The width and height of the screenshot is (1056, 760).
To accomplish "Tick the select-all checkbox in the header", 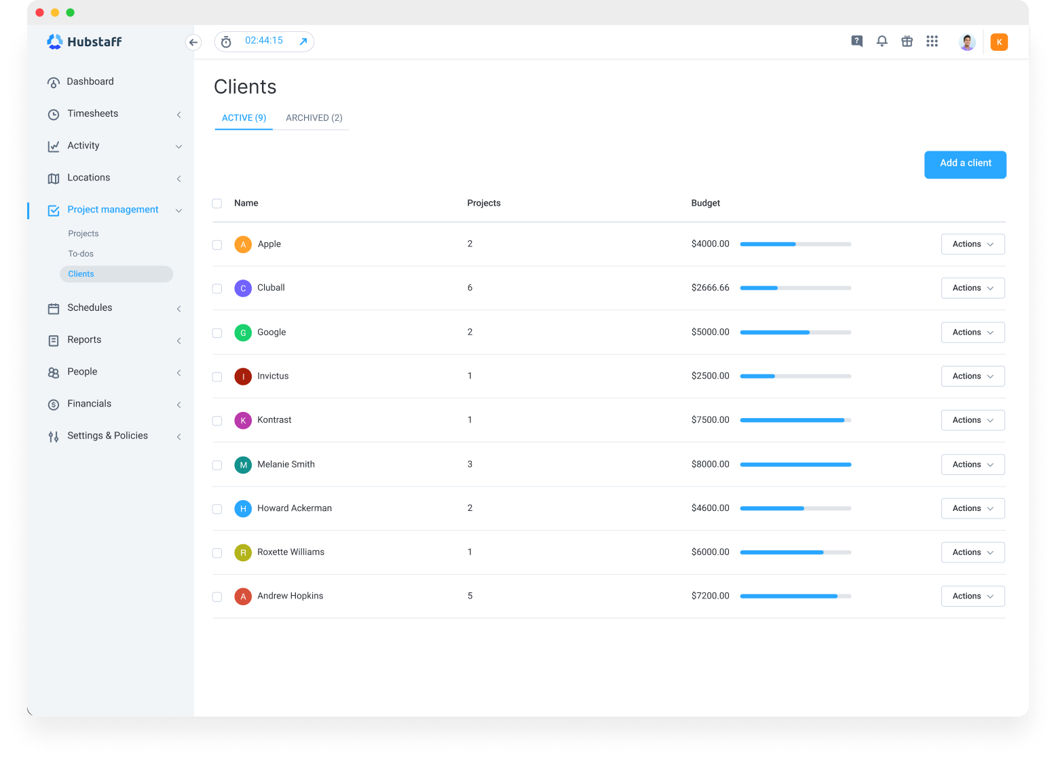I will (216, 203).
